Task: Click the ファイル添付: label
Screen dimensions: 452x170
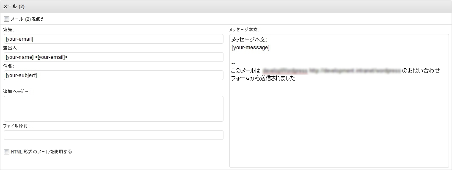Action: pos(17,126)
